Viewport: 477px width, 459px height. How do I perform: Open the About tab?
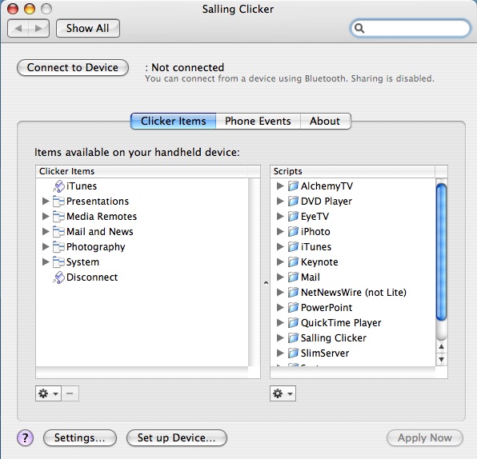coord(326,121)
